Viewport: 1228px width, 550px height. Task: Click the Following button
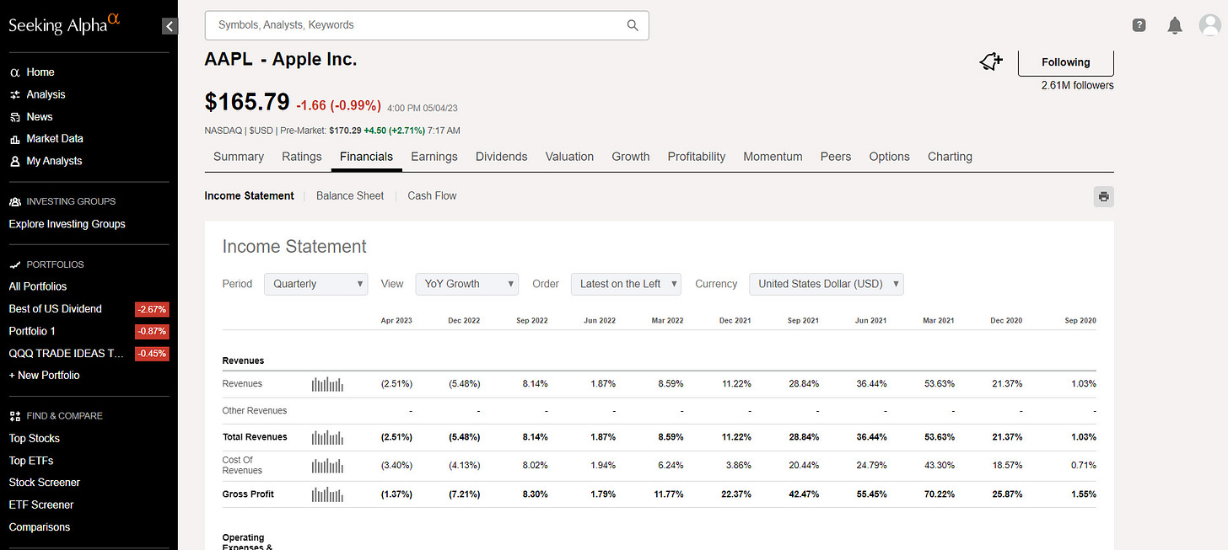click(x=1066, y=62)
